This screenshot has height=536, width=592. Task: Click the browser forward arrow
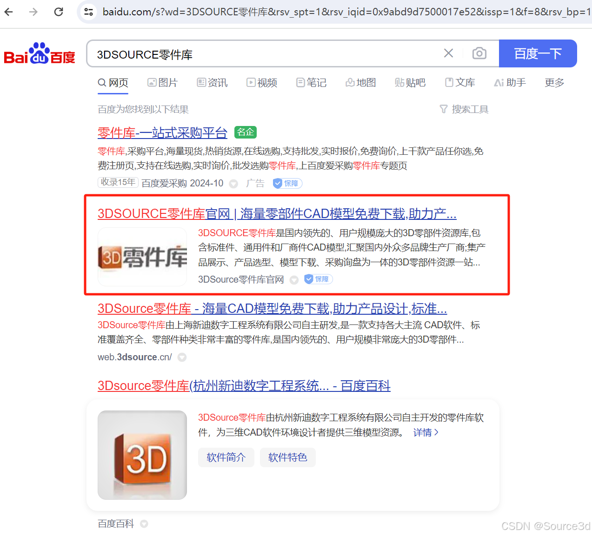pyautogui.click(x=33, y=12)
